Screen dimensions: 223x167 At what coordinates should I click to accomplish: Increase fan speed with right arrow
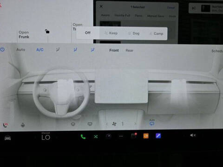click(x=135, y=124)
